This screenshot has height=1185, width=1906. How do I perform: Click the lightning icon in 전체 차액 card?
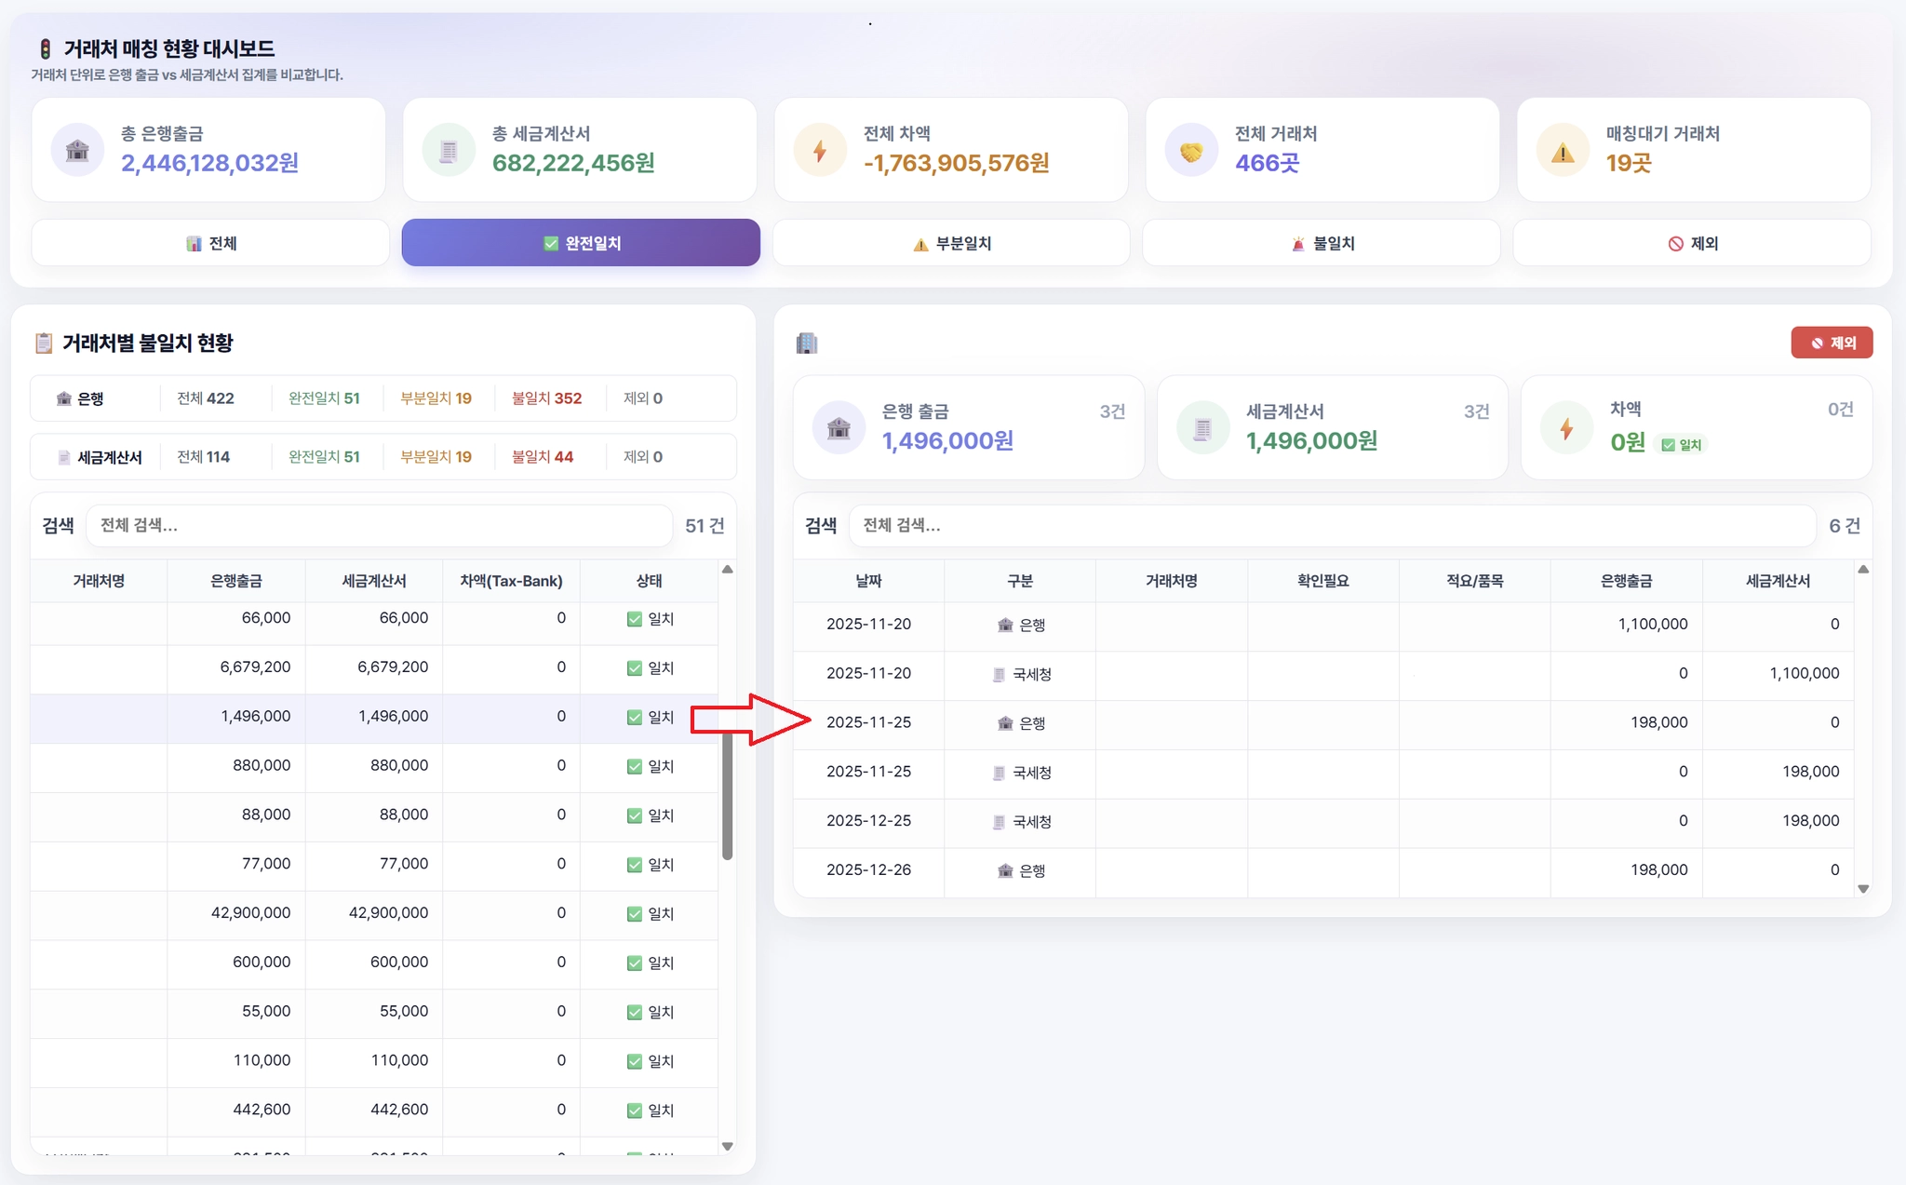click(x=820, y=150)
